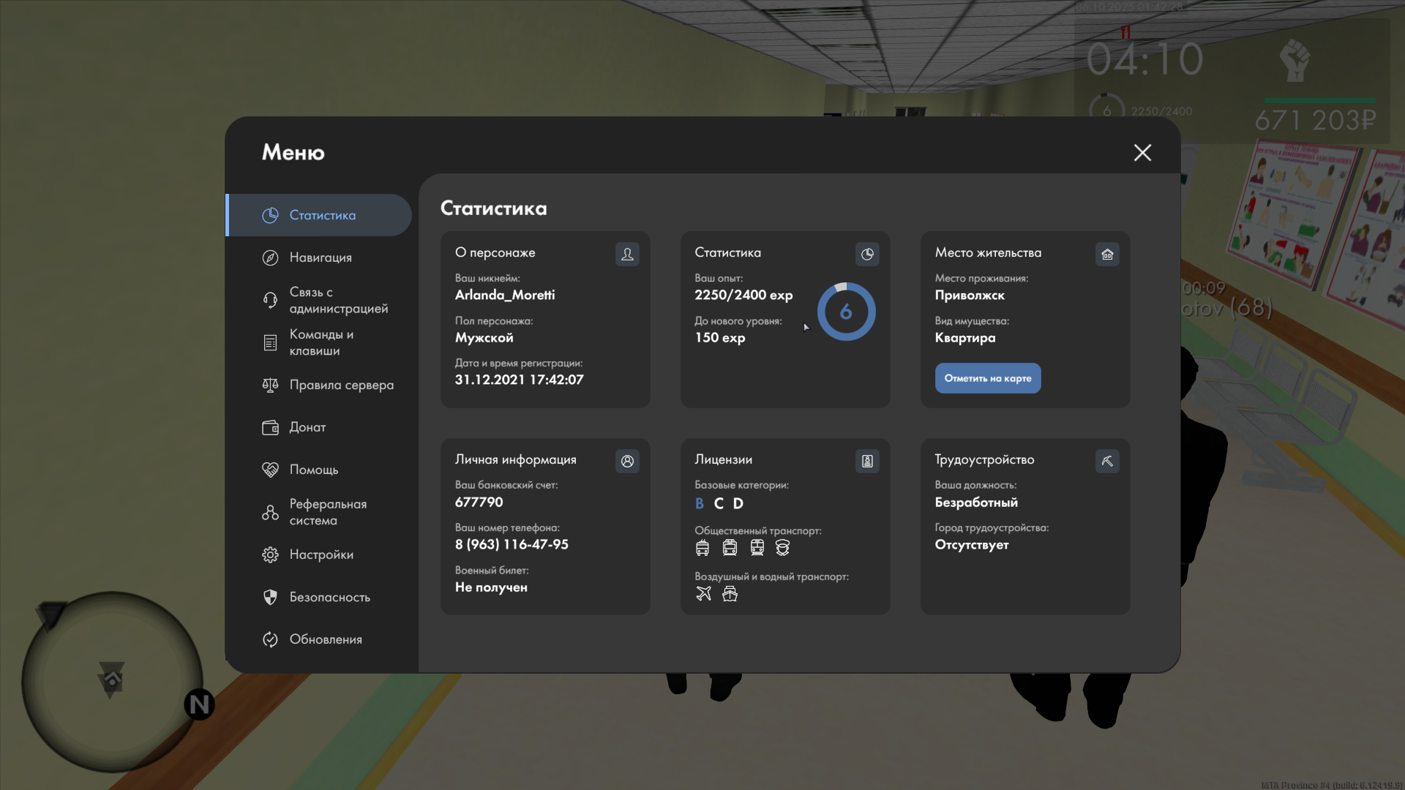Go to Правила сервера section

pyautogui.click(x=340, y=385)
